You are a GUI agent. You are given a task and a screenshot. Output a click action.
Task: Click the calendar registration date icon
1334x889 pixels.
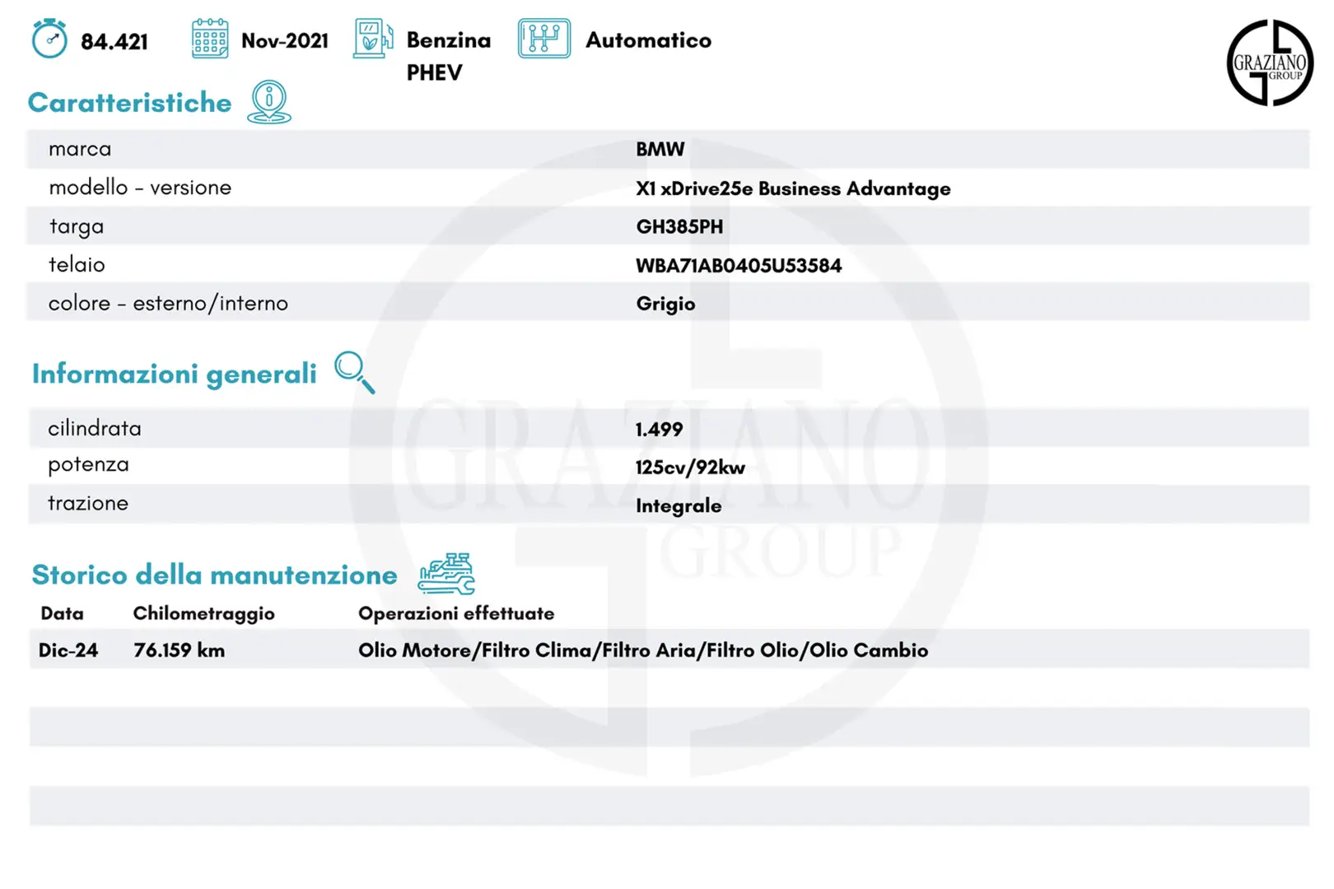[209, 39]
